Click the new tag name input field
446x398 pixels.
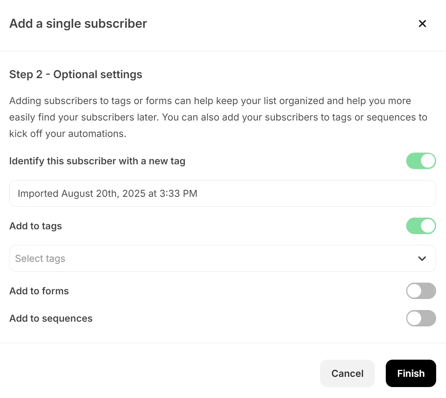(x=222, y=194)
